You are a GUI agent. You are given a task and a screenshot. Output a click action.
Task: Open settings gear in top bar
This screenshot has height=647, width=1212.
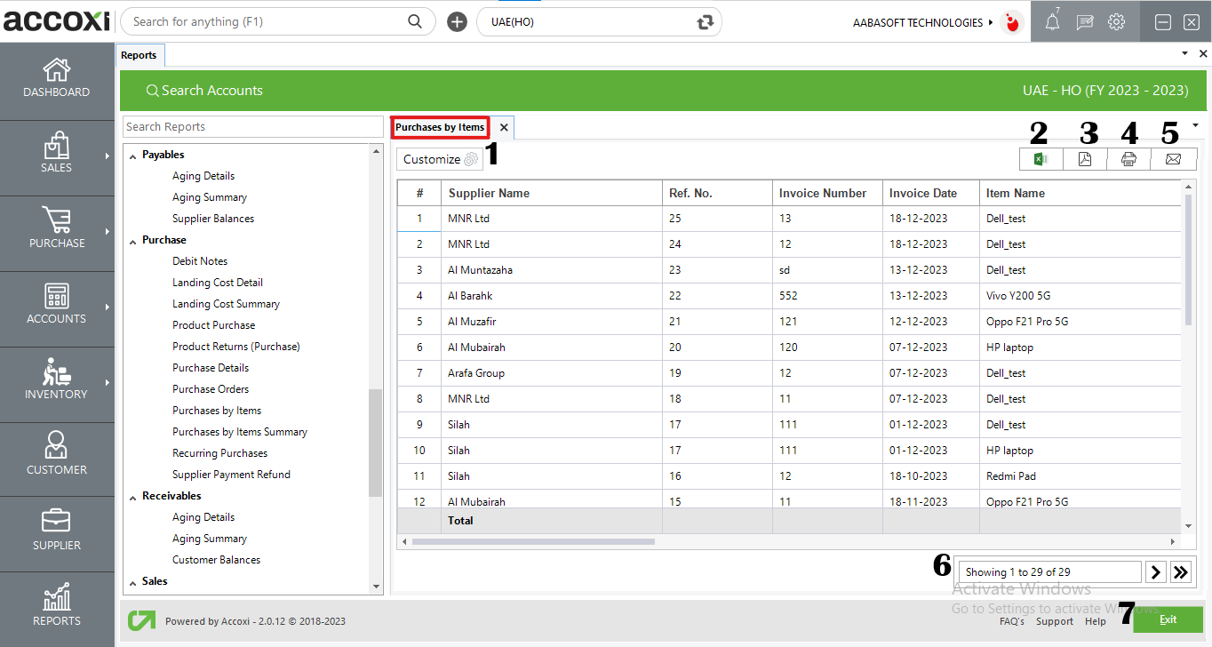(x=1116, y=23)
